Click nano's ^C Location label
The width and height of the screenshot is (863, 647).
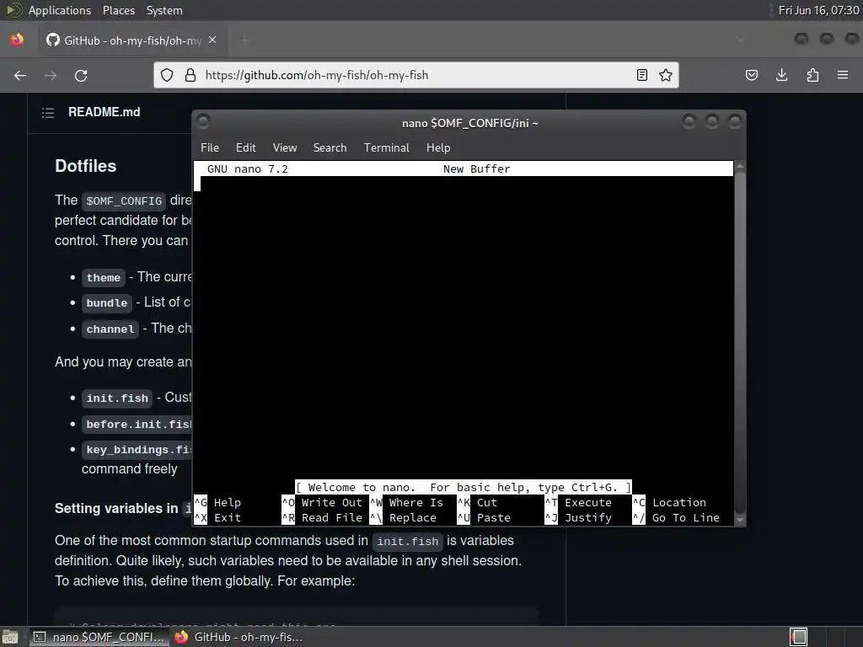669,502
